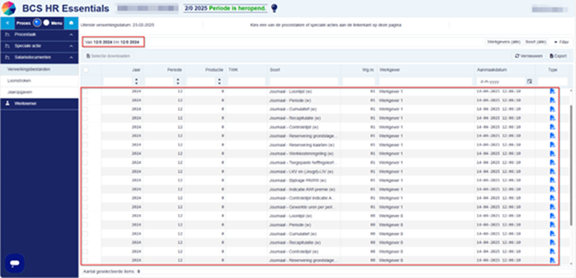Open the Werkgevers (alle) selector
The height and width of the screenshot is (278, 576).
point(504,42)
